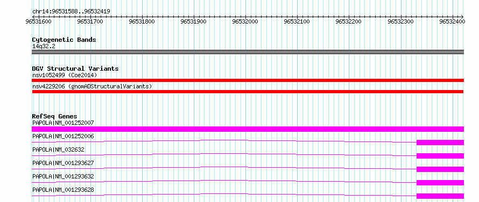Click the Cytogenetic Bands track title
The image size is (479, 202).
pos(64,40)
